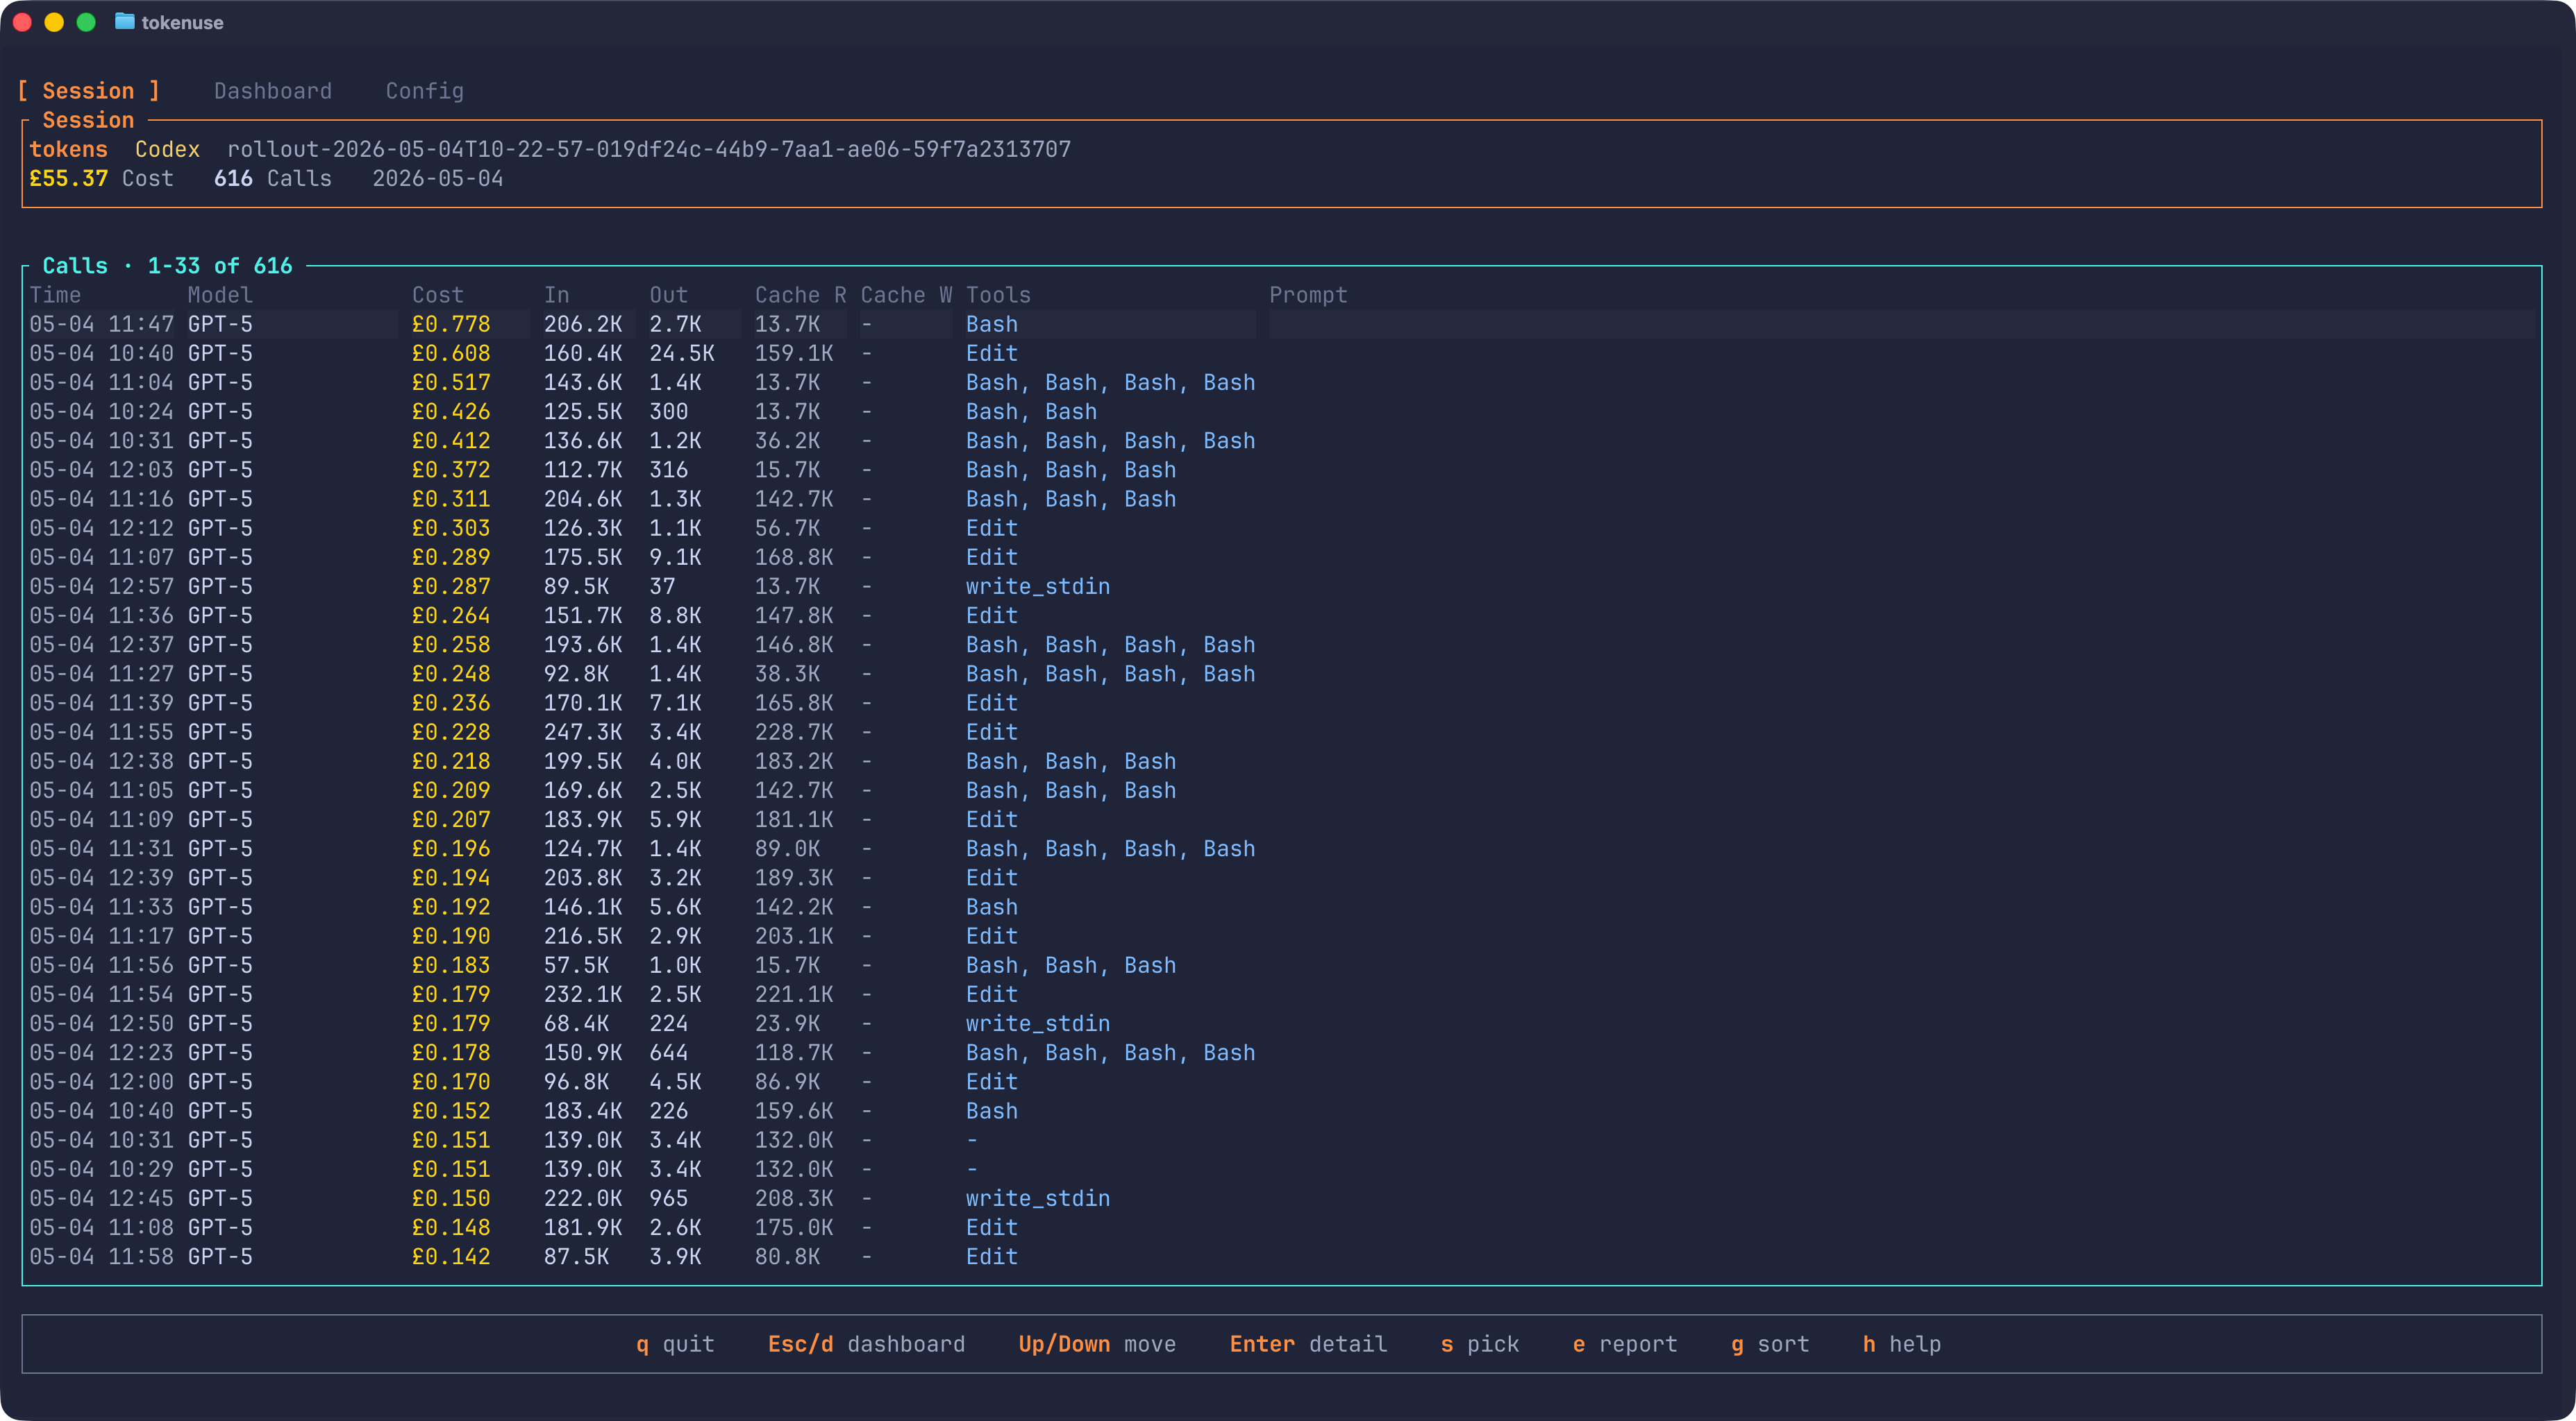
Task: Click the Cache R column header
Action: tap(800, 295)
